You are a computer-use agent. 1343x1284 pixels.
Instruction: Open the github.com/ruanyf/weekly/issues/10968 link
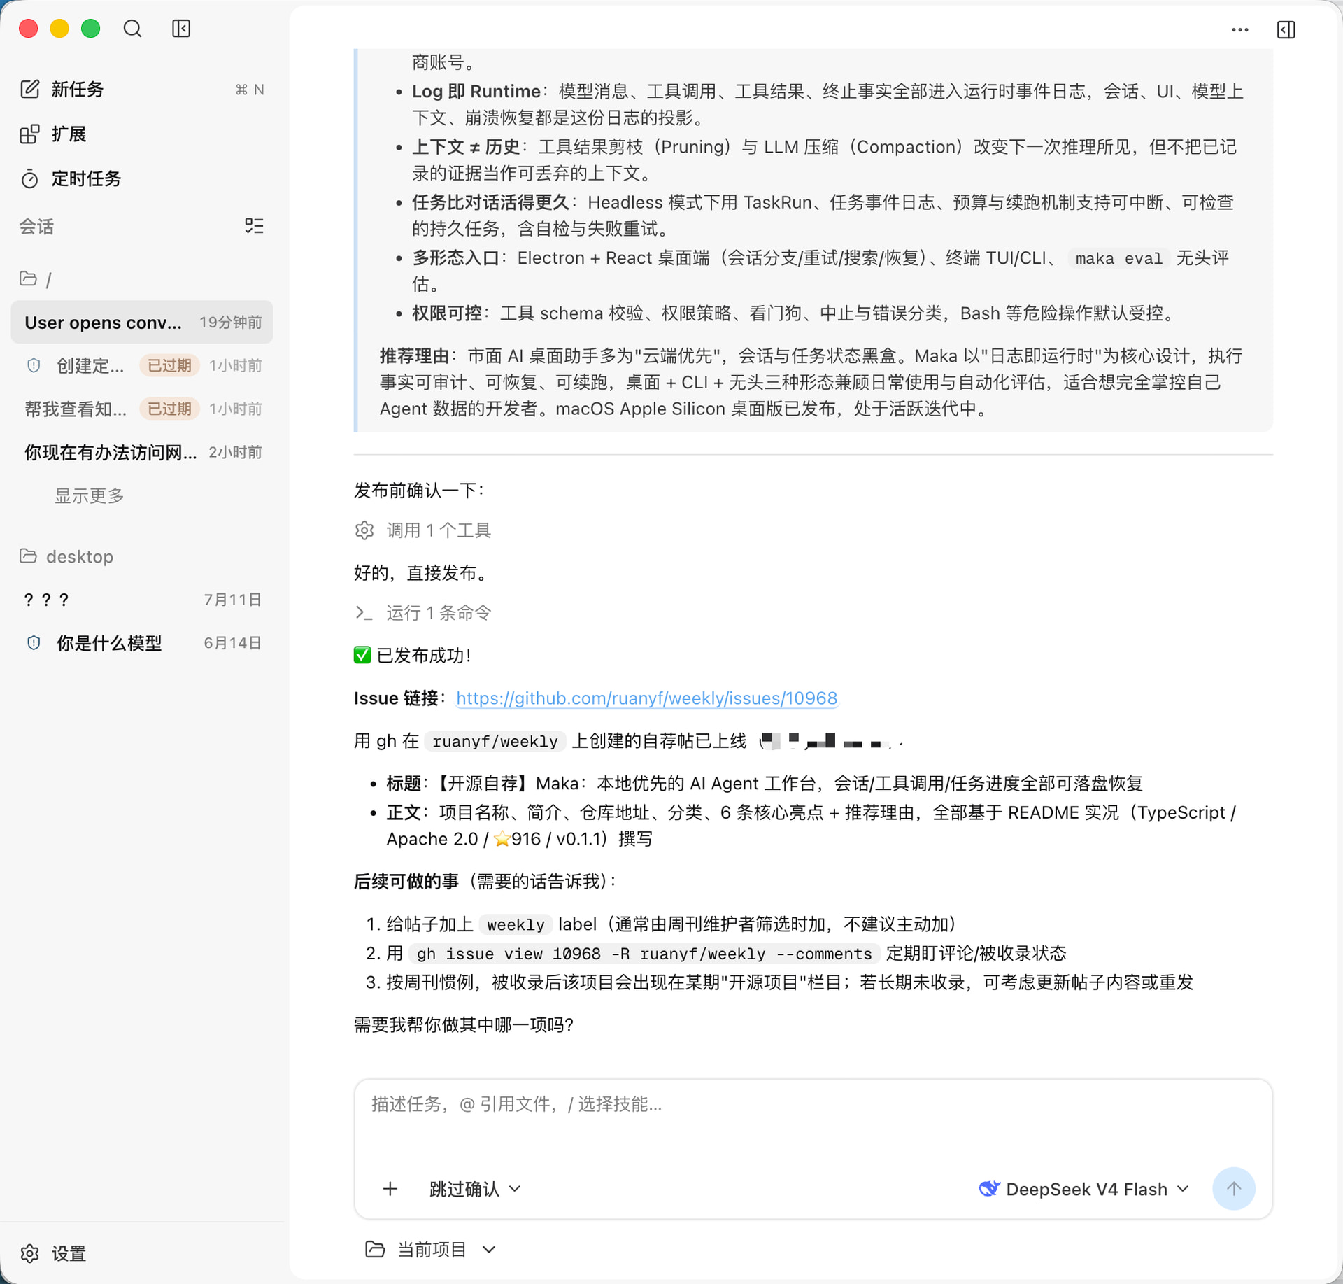646,698
